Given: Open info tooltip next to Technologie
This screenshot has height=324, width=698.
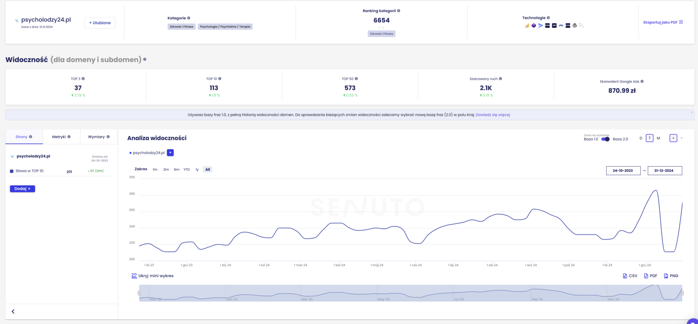Looking at the screenshot, I should pyautogui.click(x=548, y=18).
